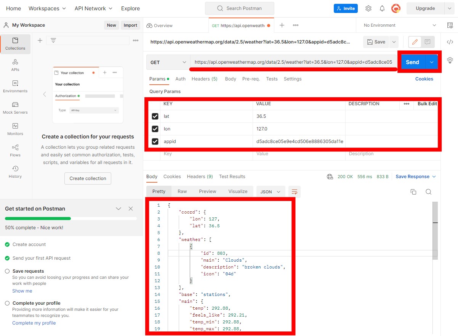Open the Test Results tab

(x=232, y=177)
